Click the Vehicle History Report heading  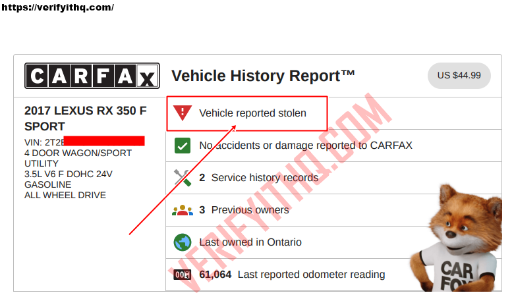tap(264, 76)
